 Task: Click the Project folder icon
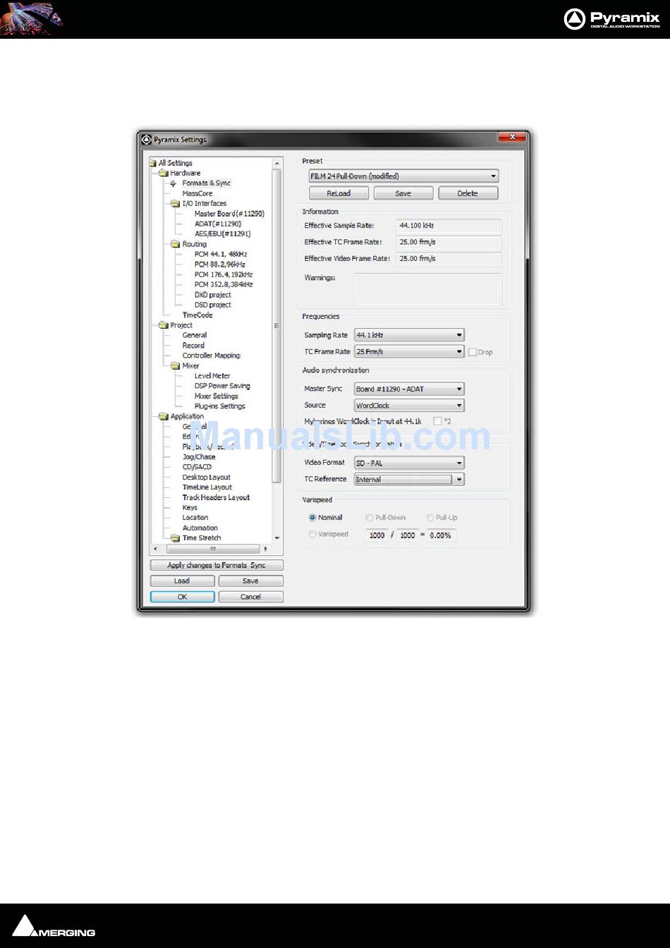[x=164, y=325]
